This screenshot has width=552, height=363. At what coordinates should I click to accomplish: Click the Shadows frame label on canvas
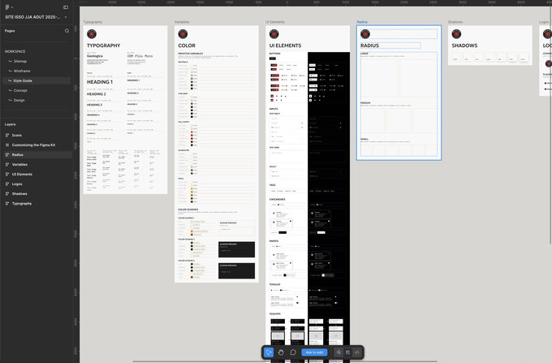click(455, 22)
